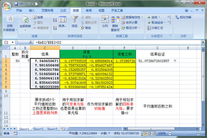The height and width of the screenshot is (138, 207).
Task: Switch to Page Layout view
Action: [149, 133]
